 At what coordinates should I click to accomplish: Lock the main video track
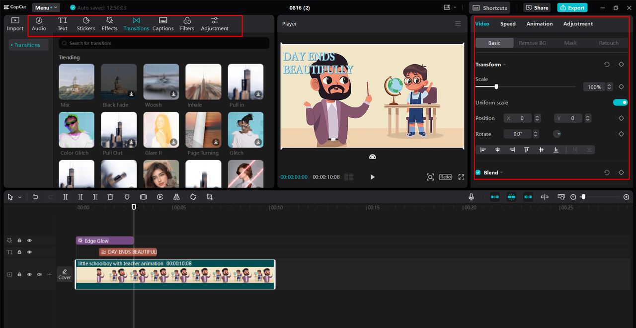click(x=19, y=274)
